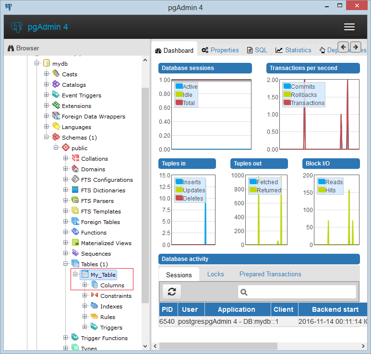Click the Active legend color swatch
The width and height of the screenshot is (371, 354).
[179, 86]
